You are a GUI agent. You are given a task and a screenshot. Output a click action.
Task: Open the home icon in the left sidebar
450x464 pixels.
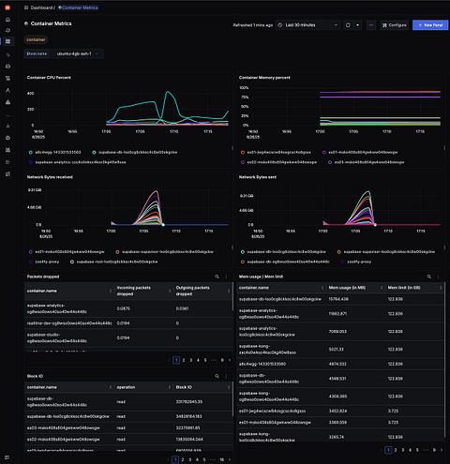tap(7, 20)
